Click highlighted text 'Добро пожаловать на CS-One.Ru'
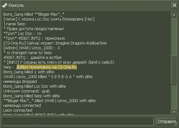The width and height of the screenshot is (179, 128). click(x=47, y=67)
